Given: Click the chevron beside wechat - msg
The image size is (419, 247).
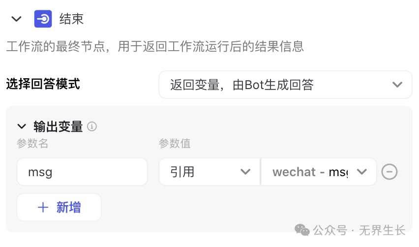Looking at the screenshot, I should (362, 172).
